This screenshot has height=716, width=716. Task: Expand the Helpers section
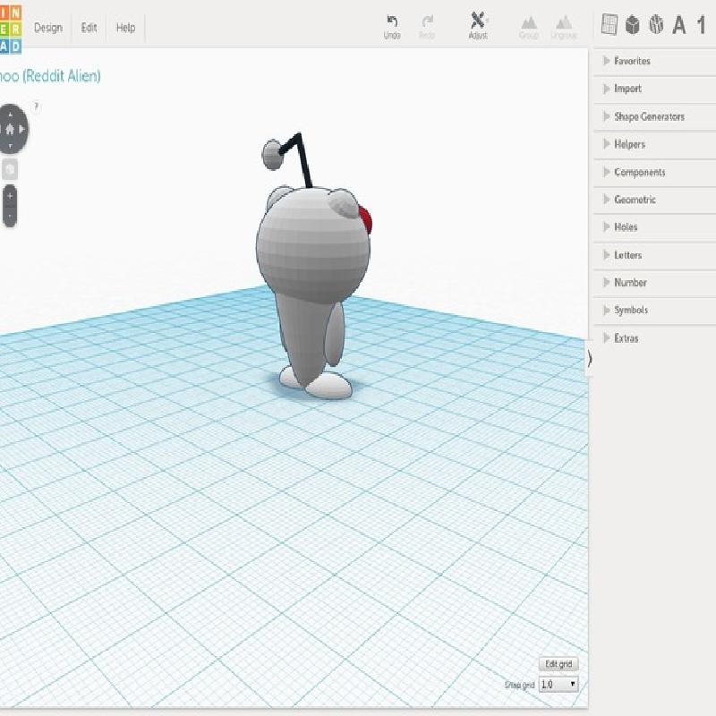tap(654, 145)
